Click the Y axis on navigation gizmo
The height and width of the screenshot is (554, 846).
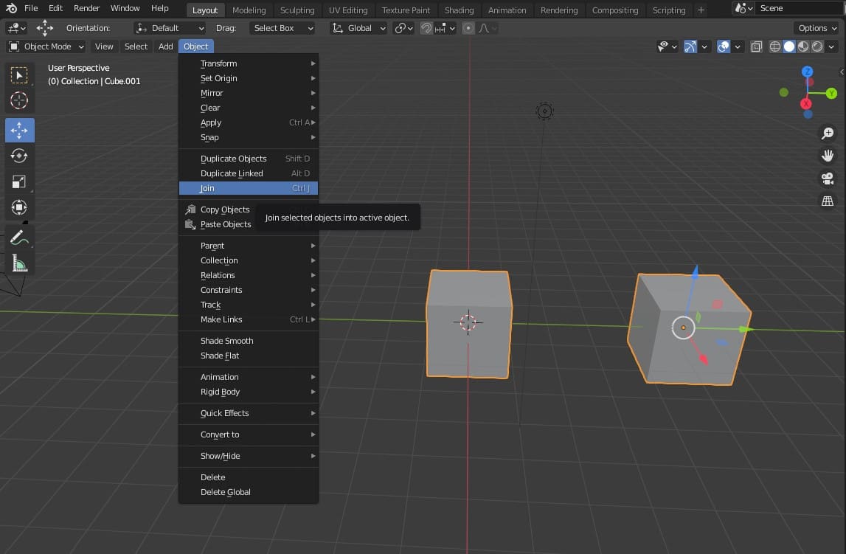[831, 94]
